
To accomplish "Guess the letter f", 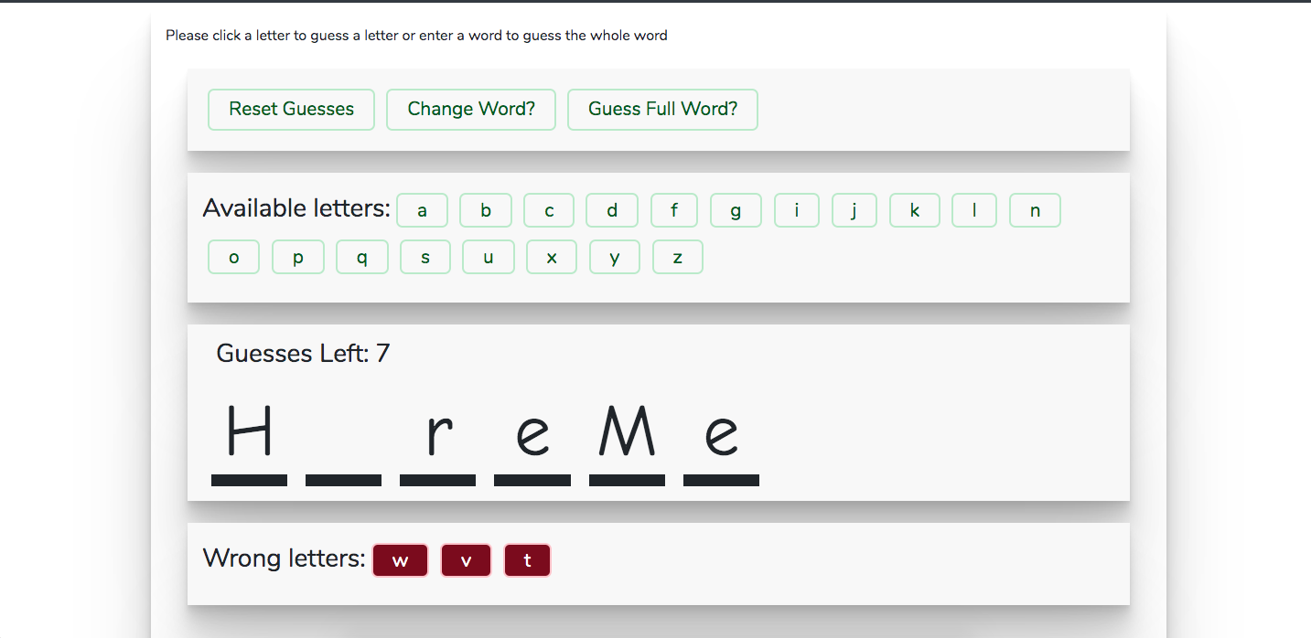I will (673, 210).
